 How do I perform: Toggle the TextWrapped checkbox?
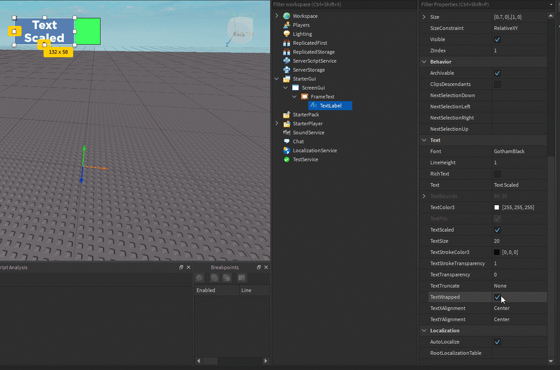(x=497, y=297)
